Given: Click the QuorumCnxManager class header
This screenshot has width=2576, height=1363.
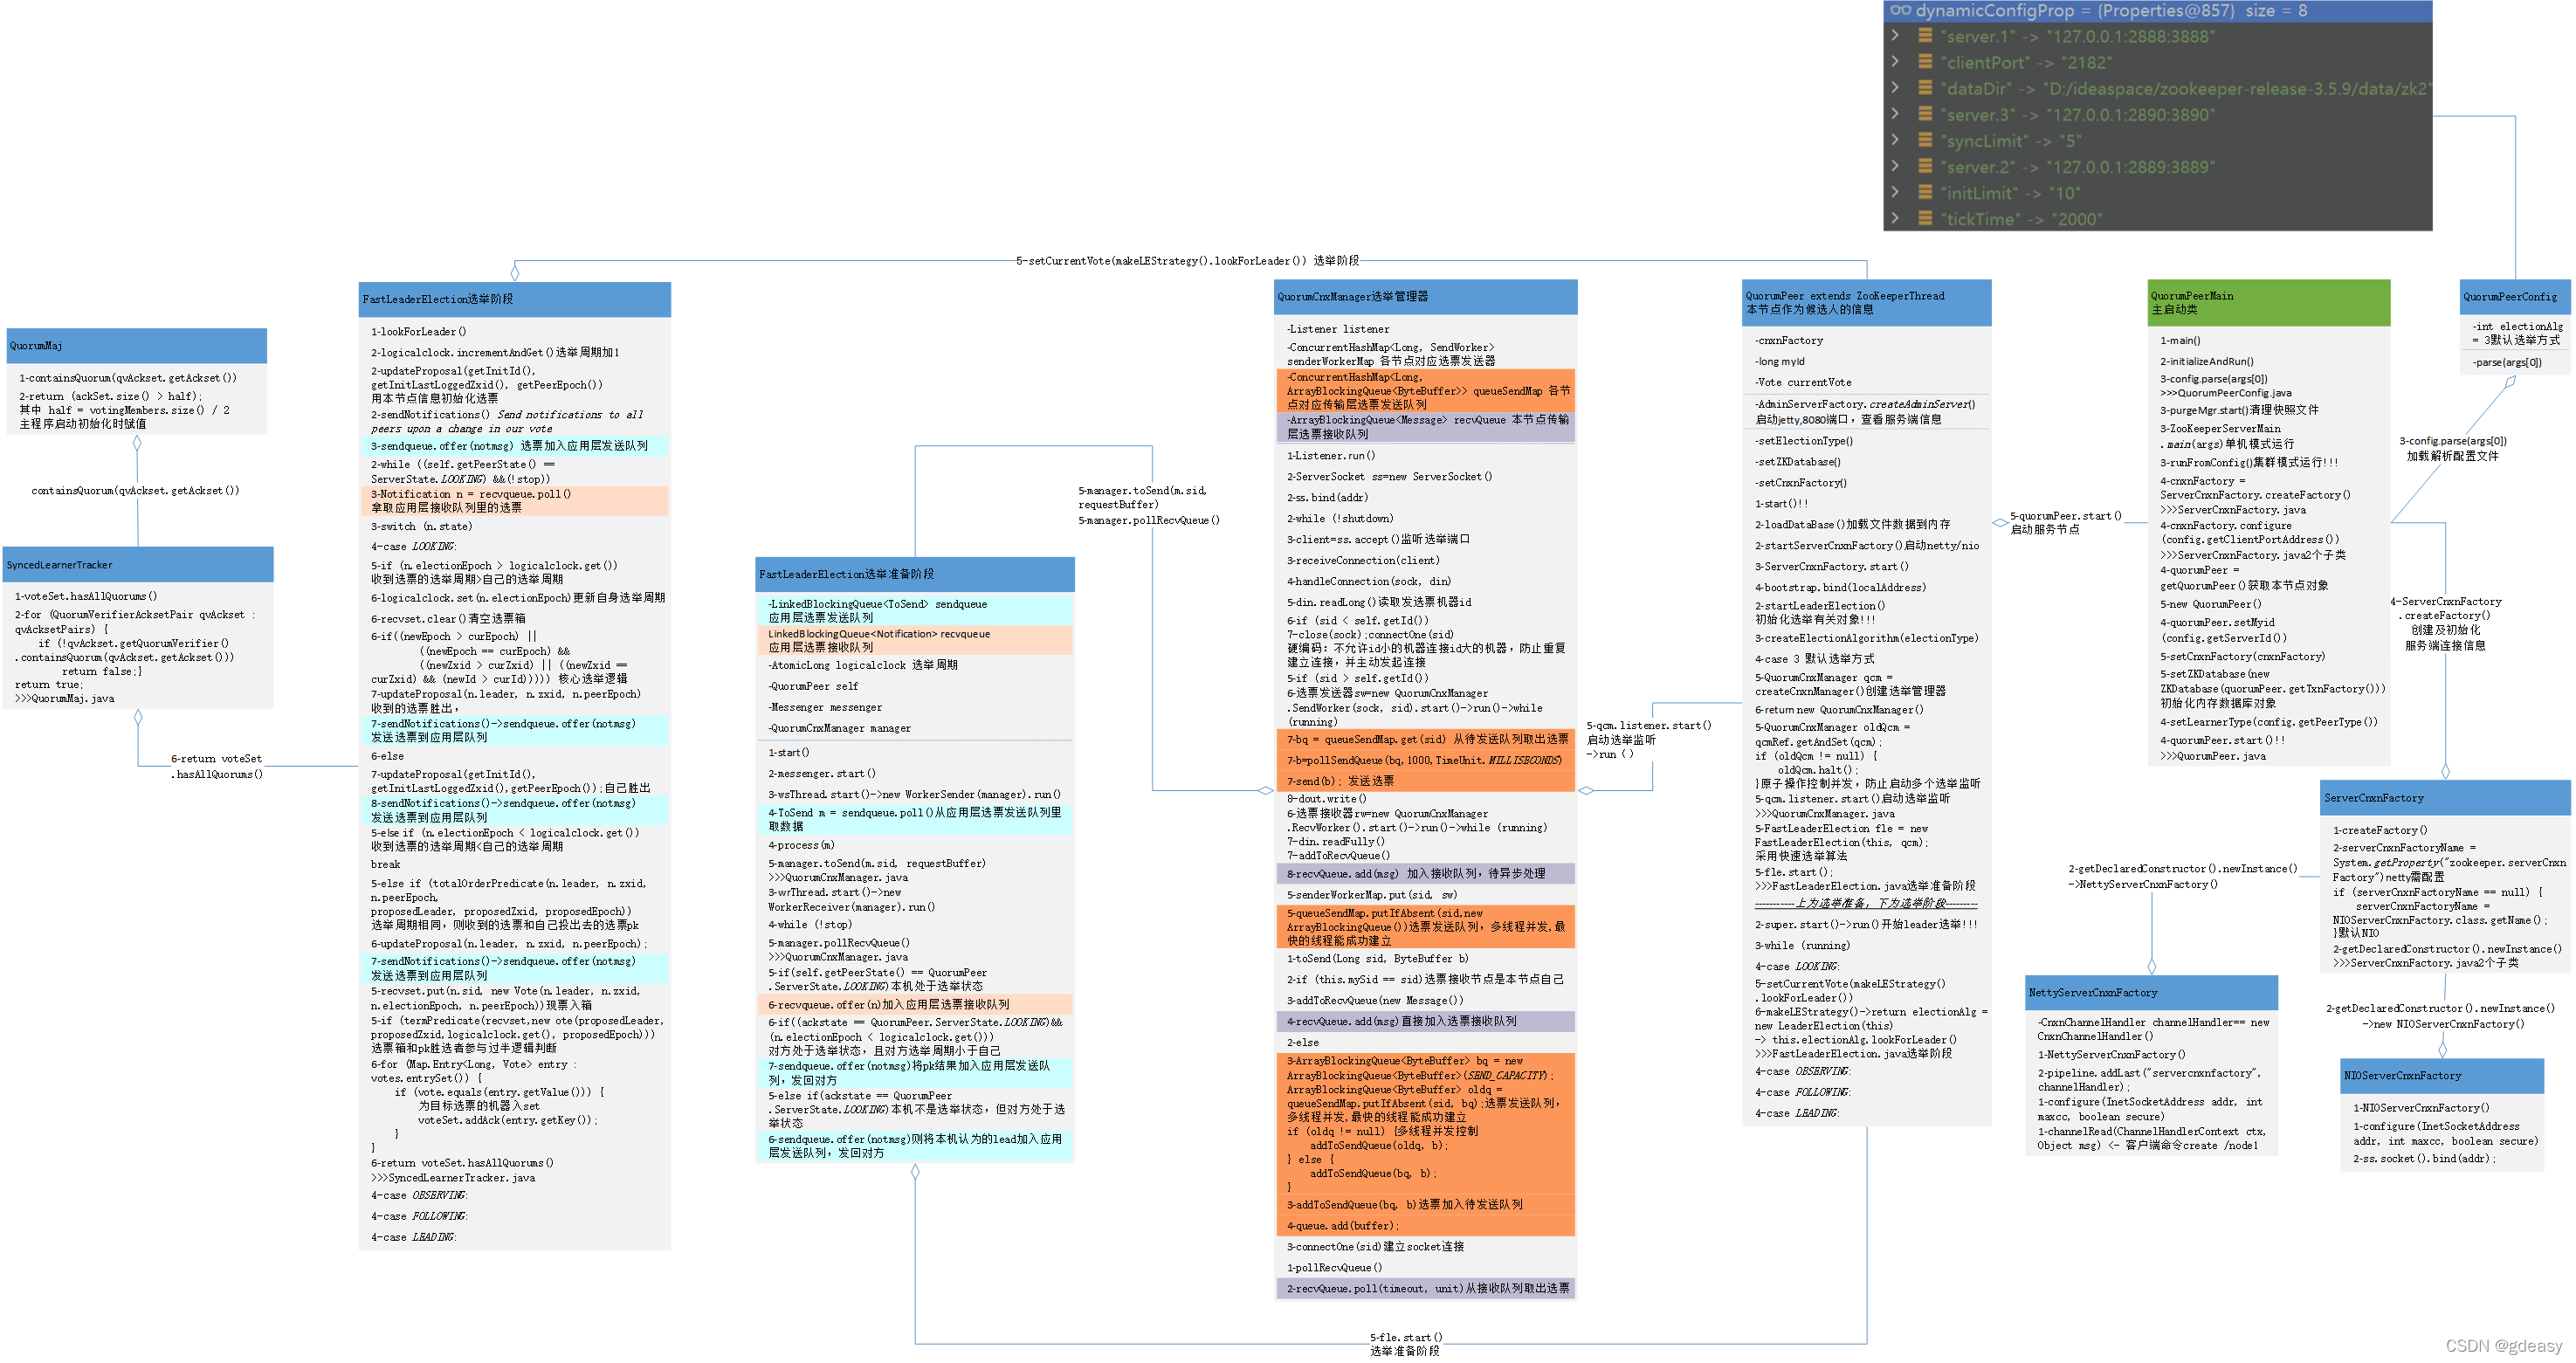Looking at the screenshot, I should pyautogui.click(x=1426, y=297).
